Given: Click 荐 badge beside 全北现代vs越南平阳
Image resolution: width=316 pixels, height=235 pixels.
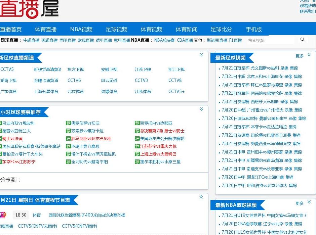Looking at the screenshot, I should (x=68, y=162).
